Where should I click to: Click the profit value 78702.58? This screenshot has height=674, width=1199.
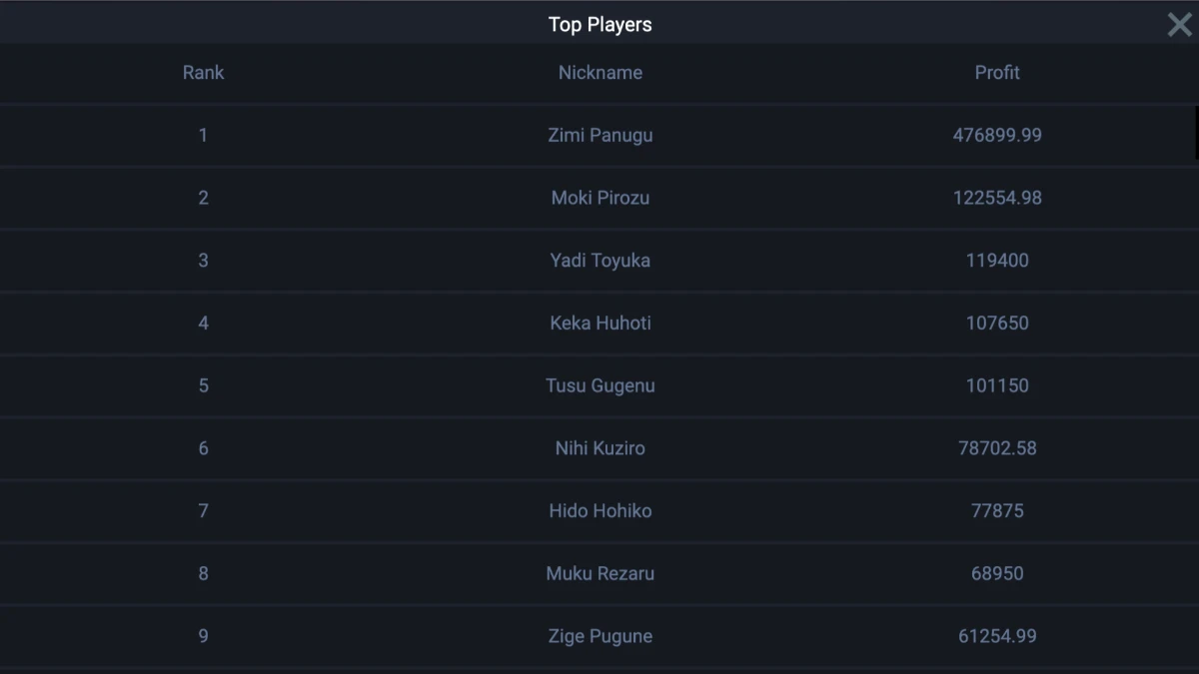click(997, 448)
